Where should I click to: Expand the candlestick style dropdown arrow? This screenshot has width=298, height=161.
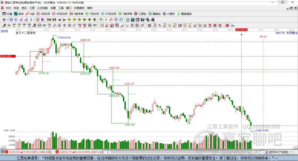pyautogui.click(x=34, y=19)
